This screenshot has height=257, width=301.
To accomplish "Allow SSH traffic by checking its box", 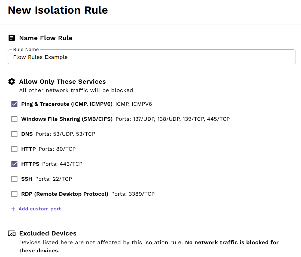I will click(14, 179).
